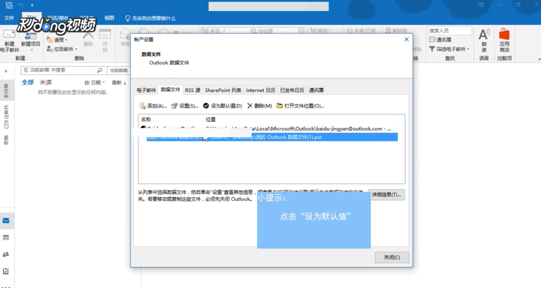Image resolution: width=541 pixels, height=288 pixels.
Task: Click the 朗读 read-aloud icon
Action: point(484,40)
